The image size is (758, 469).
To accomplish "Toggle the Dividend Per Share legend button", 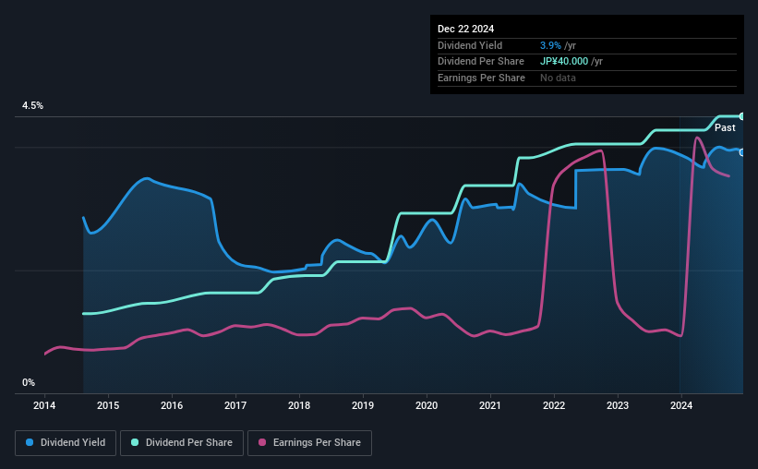I will point(182,443).
